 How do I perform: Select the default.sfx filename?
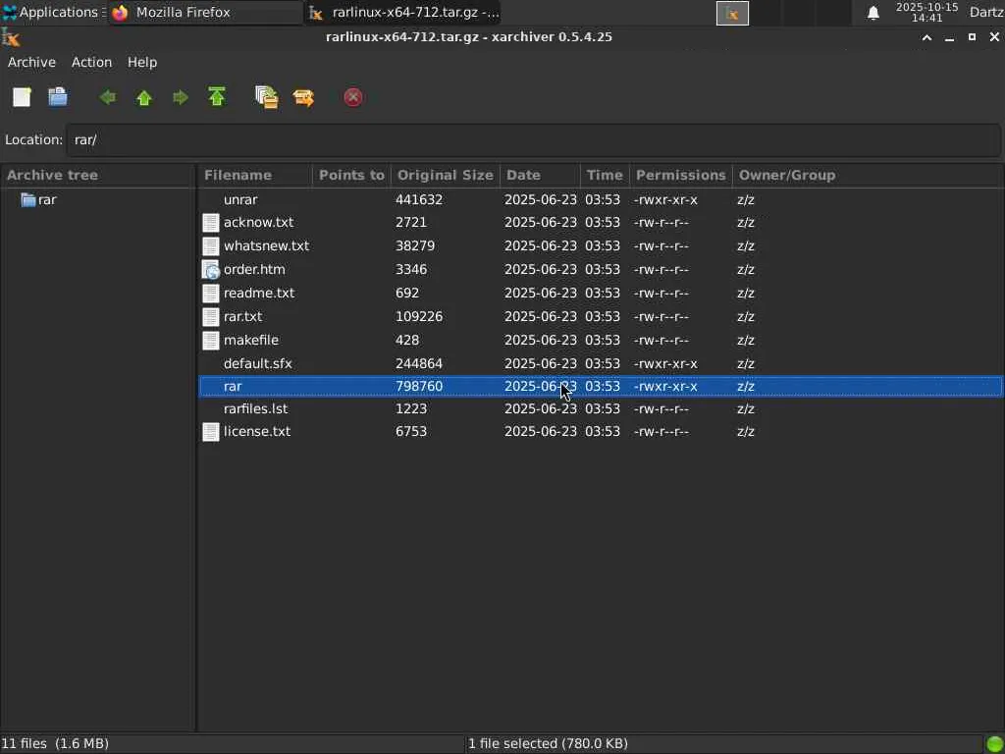[x=258, y=364]
